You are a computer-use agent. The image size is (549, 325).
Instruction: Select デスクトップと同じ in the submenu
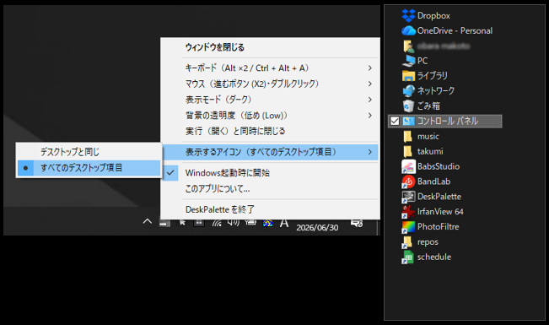[x=89, y=152]
